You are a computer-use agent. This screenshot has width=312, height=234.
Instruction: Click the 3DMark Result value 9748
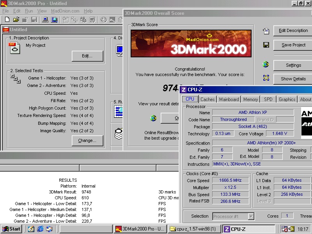coord(86,192)
